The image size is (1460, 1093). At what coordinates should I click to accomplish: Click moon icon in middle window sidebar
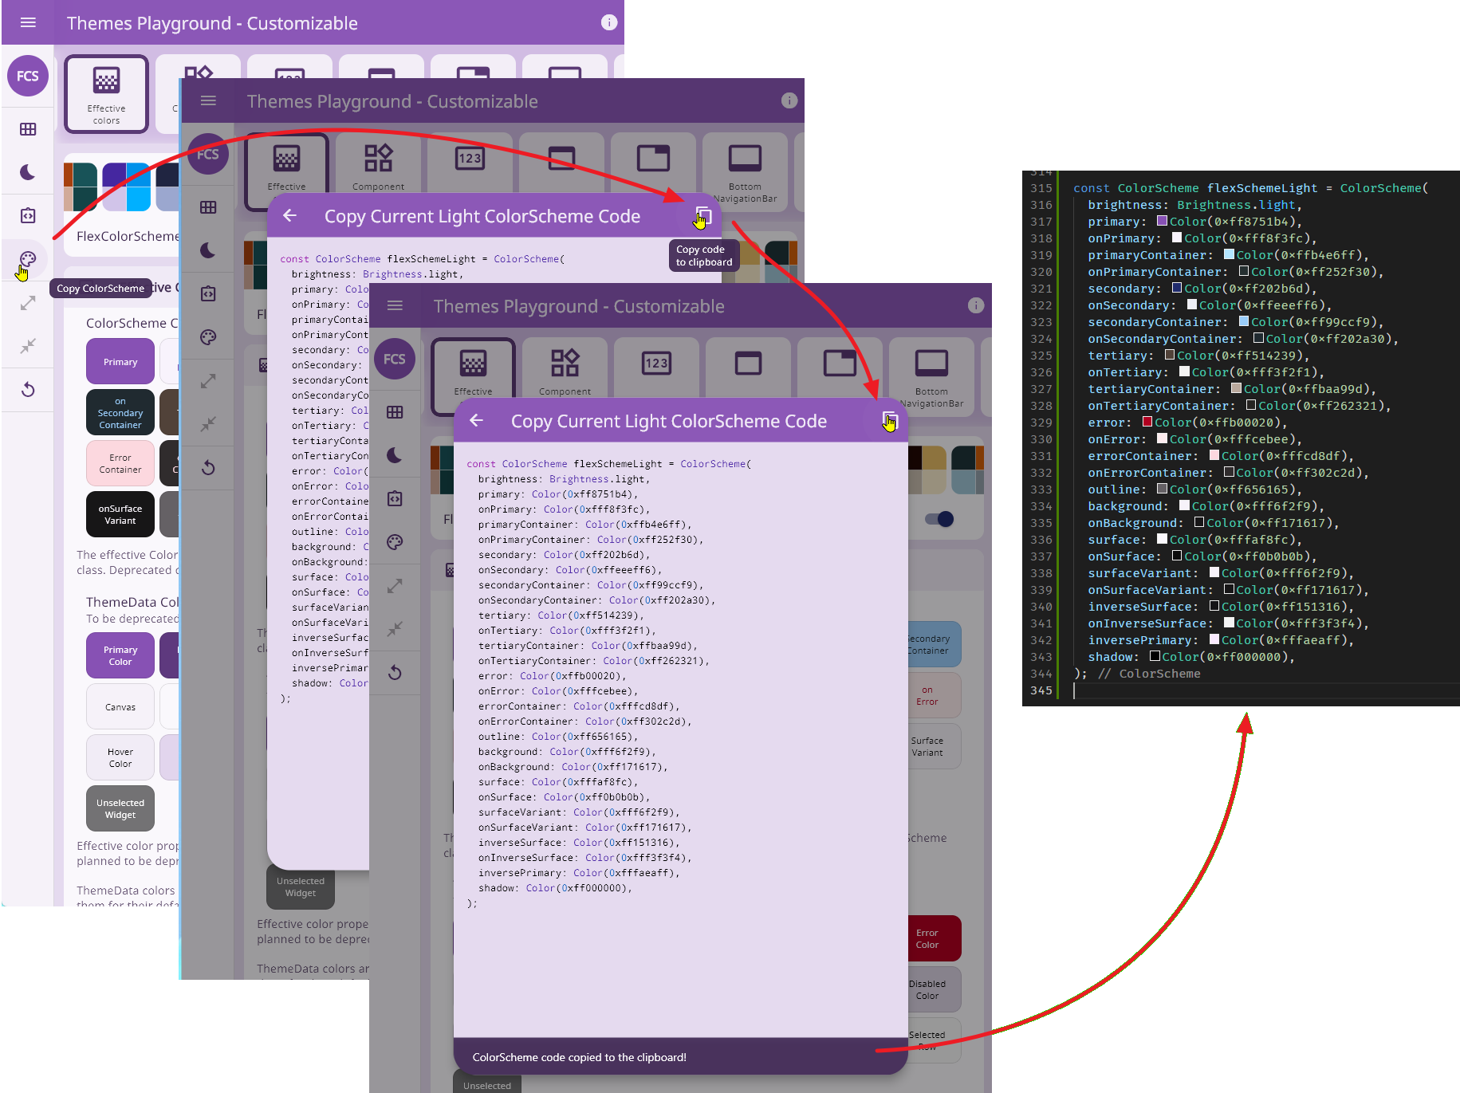208,250
